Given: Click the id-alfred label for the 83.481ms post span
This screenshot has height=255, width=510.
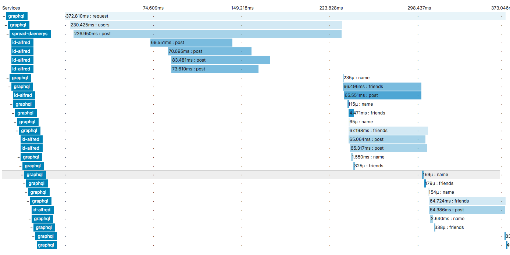Looking at the screenshot, I should pyautogui.click(x=22, y=60).
